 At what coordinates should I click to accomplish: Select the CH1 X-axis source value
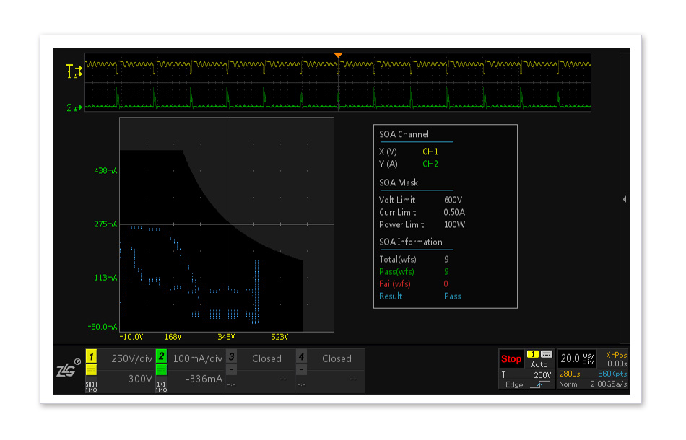click(430, 152)
